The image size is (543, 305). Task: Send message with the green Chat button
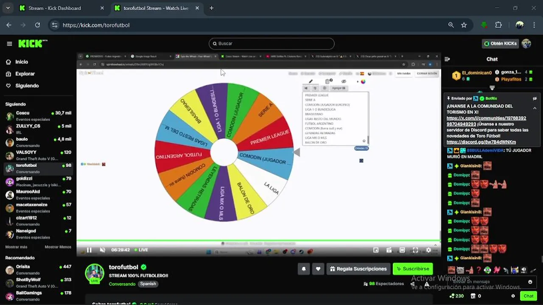click(529, 296)
